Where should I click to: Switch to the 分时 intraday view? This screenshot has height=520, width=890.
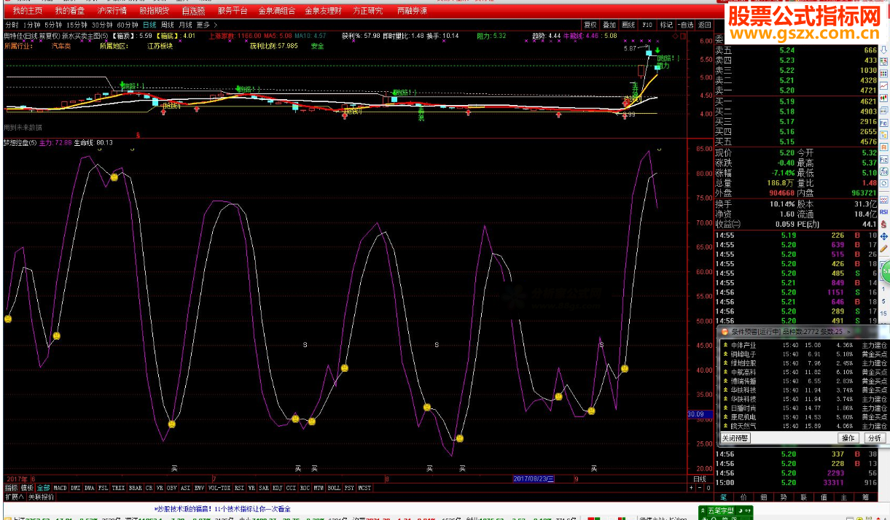tap(12, 25)
